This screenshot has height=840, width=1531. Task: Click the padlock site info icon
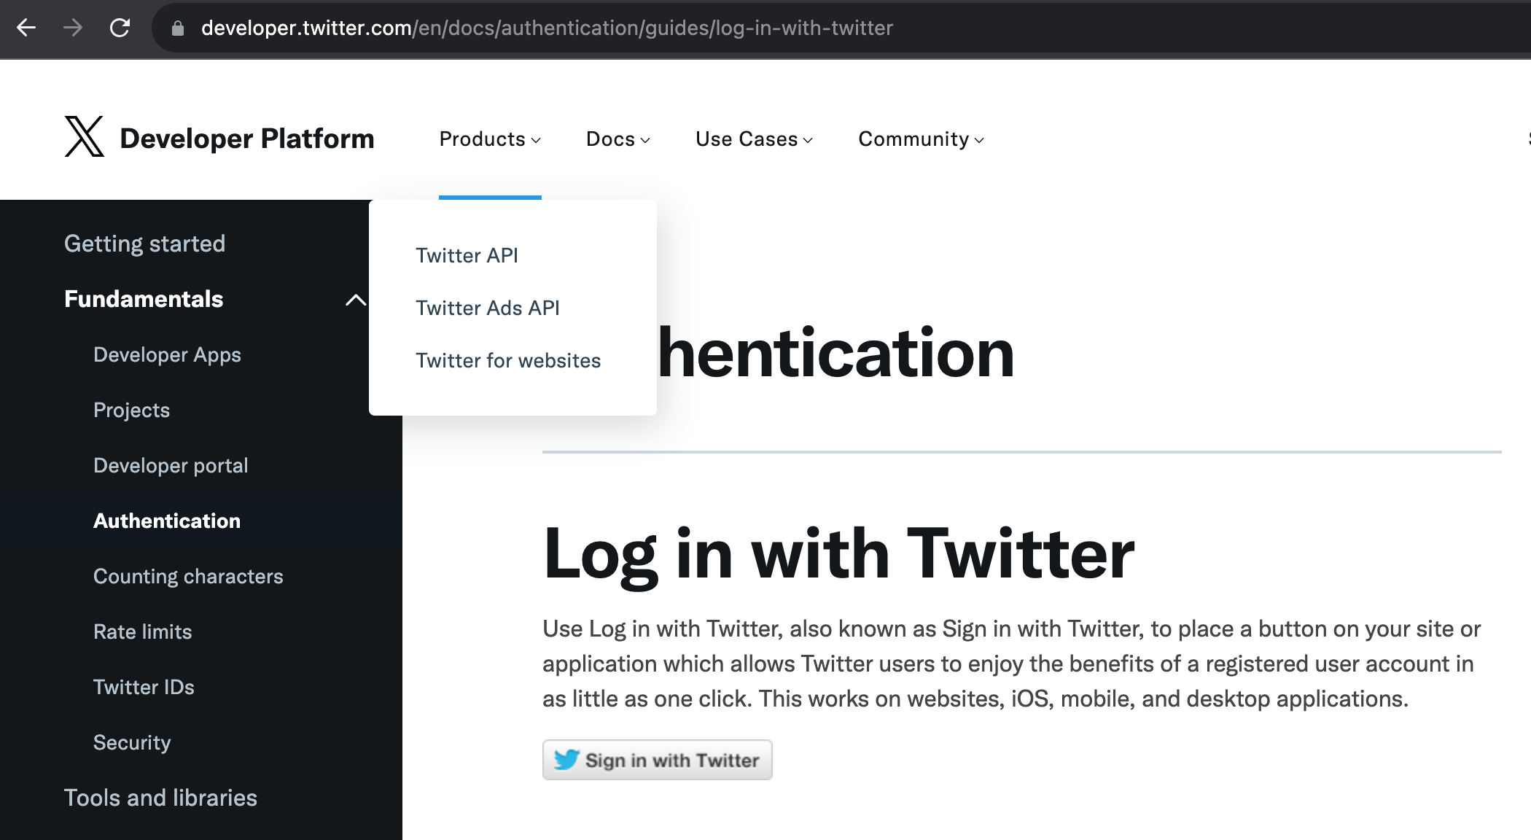point(177,28)
